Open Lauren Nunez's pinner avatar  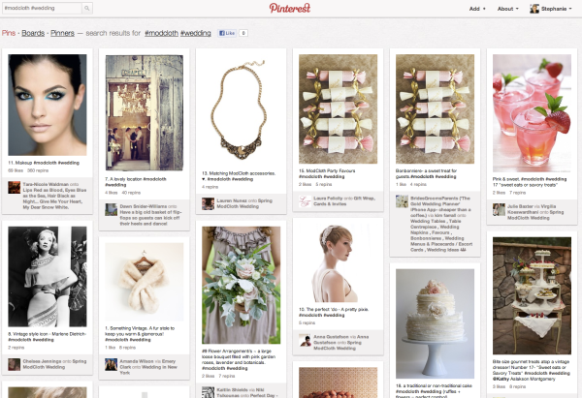pos(208,203)
